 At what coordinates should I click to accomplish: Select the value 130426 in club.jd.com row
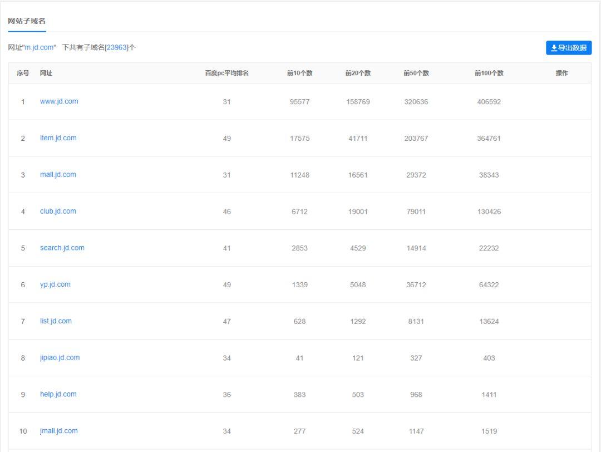[489, 212]
